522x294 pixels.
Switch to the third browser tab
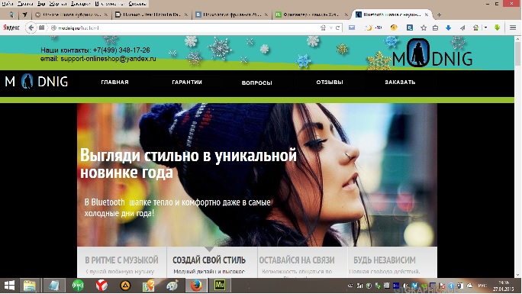point(232,15)
